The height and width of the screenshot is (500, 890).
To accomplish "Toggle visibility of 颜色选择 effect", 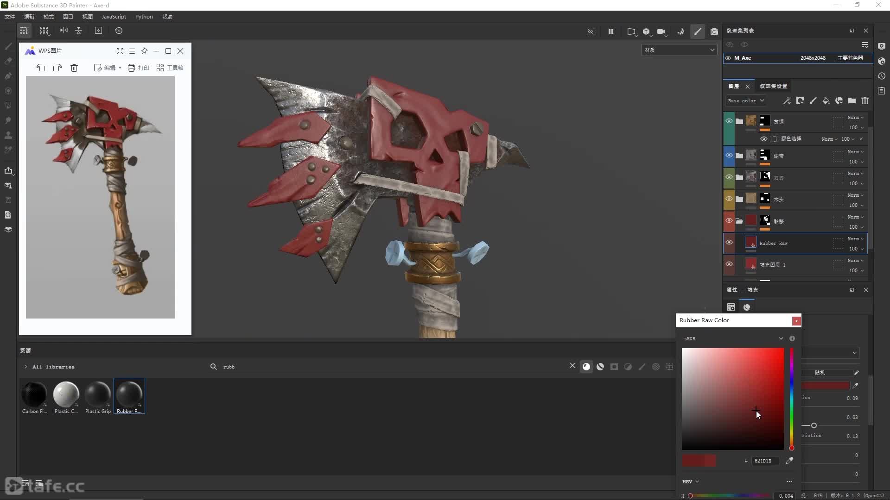I will coord(763,139).
